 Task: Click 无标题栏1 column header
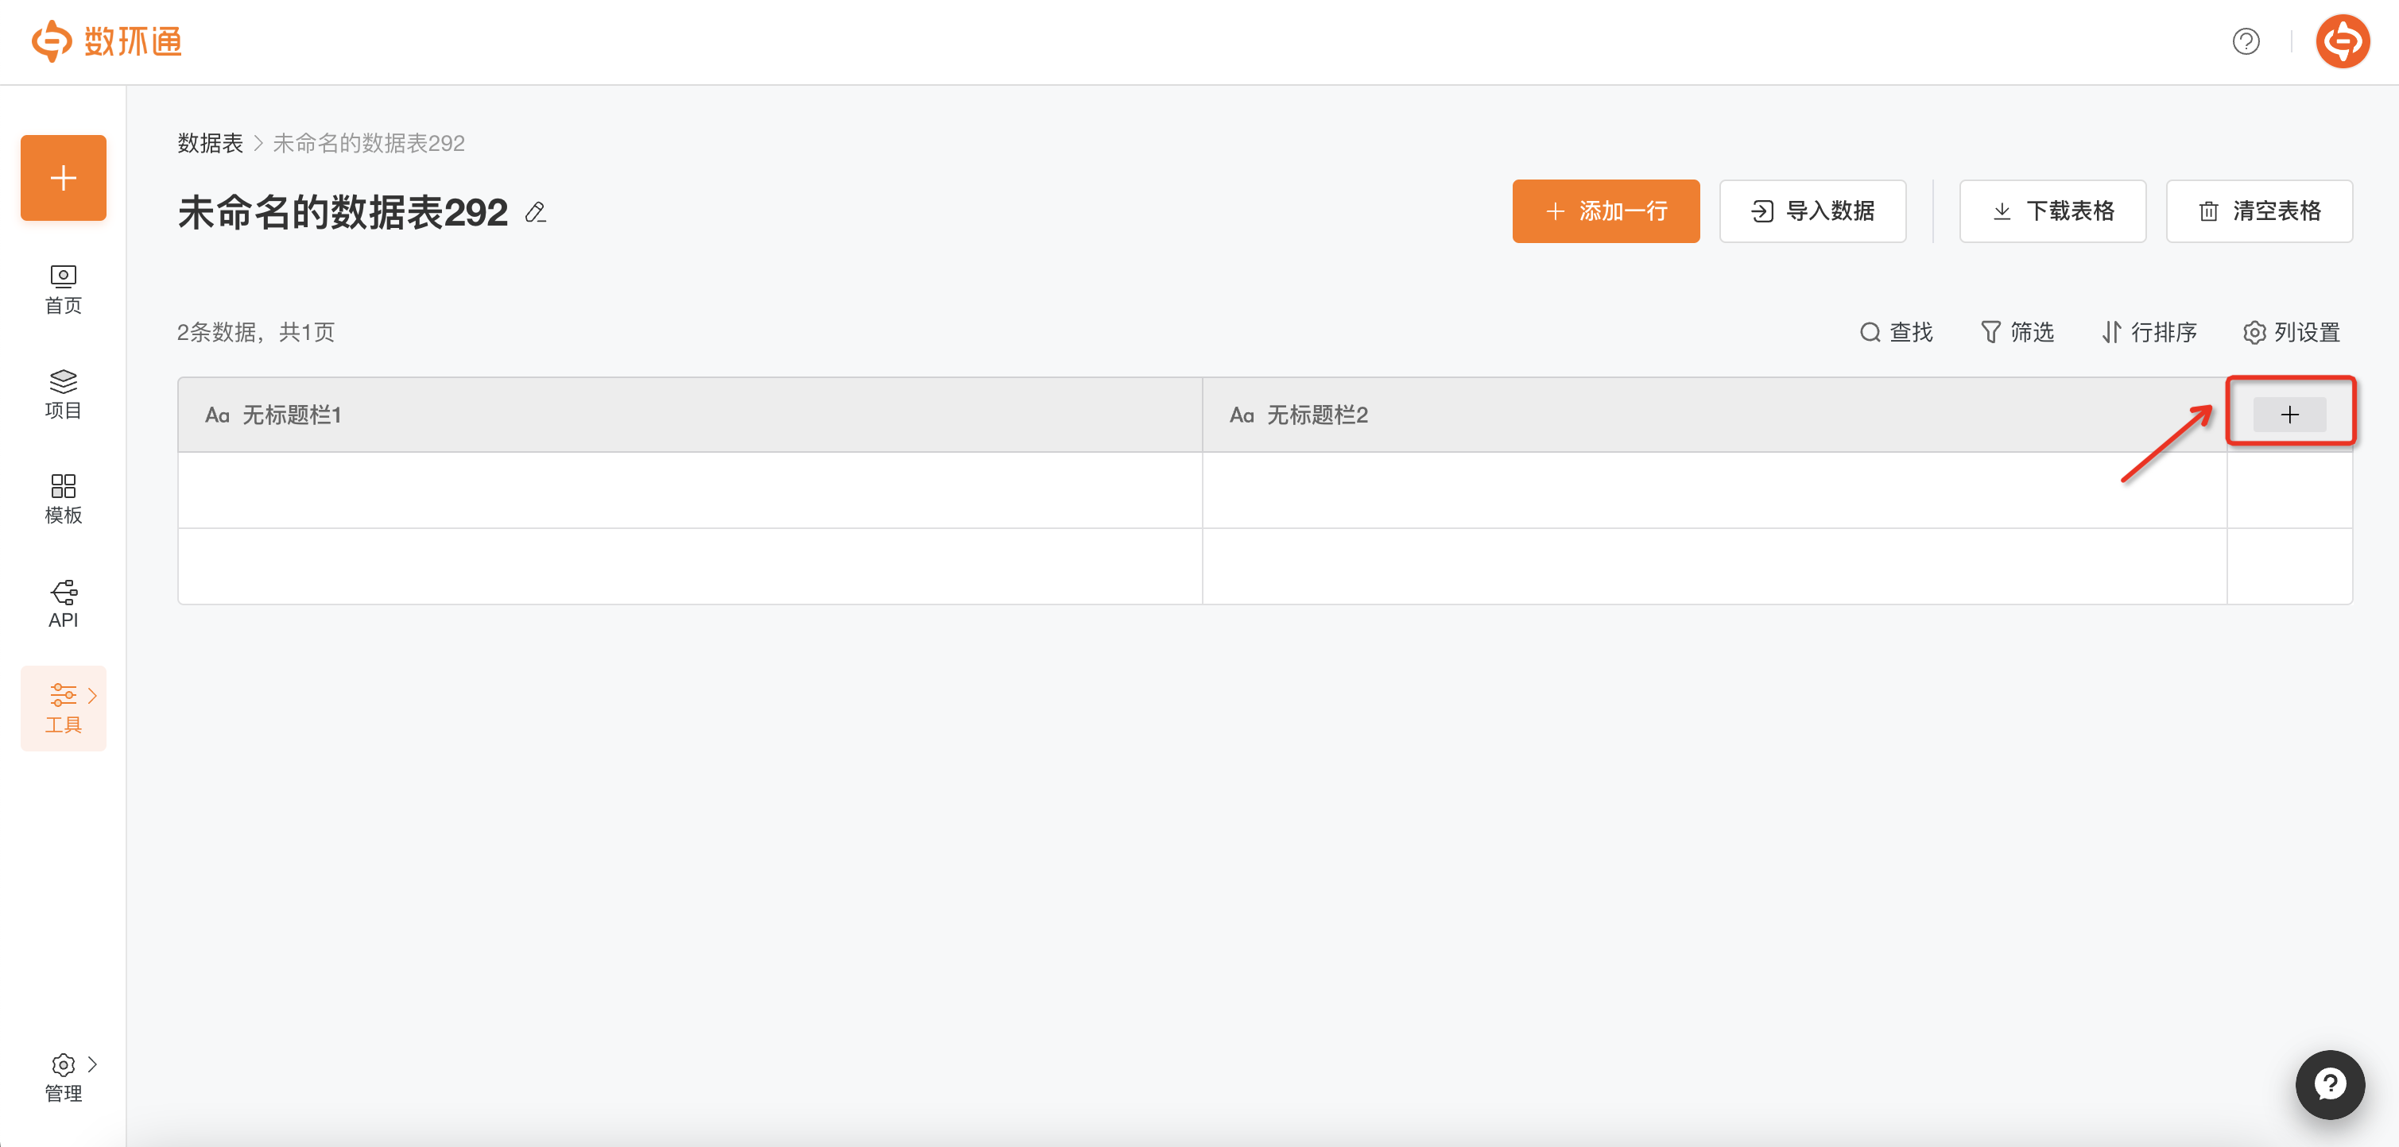(x=690, y=415)
